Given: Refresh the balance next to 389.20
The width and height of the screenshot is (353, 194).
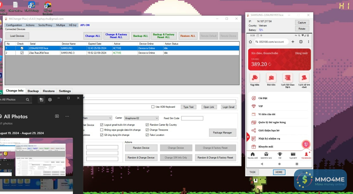Looking at the screenshot, I should (x=270, y=64).
